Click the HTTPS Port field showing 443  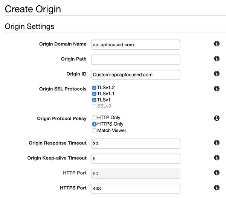click(136, 189)
